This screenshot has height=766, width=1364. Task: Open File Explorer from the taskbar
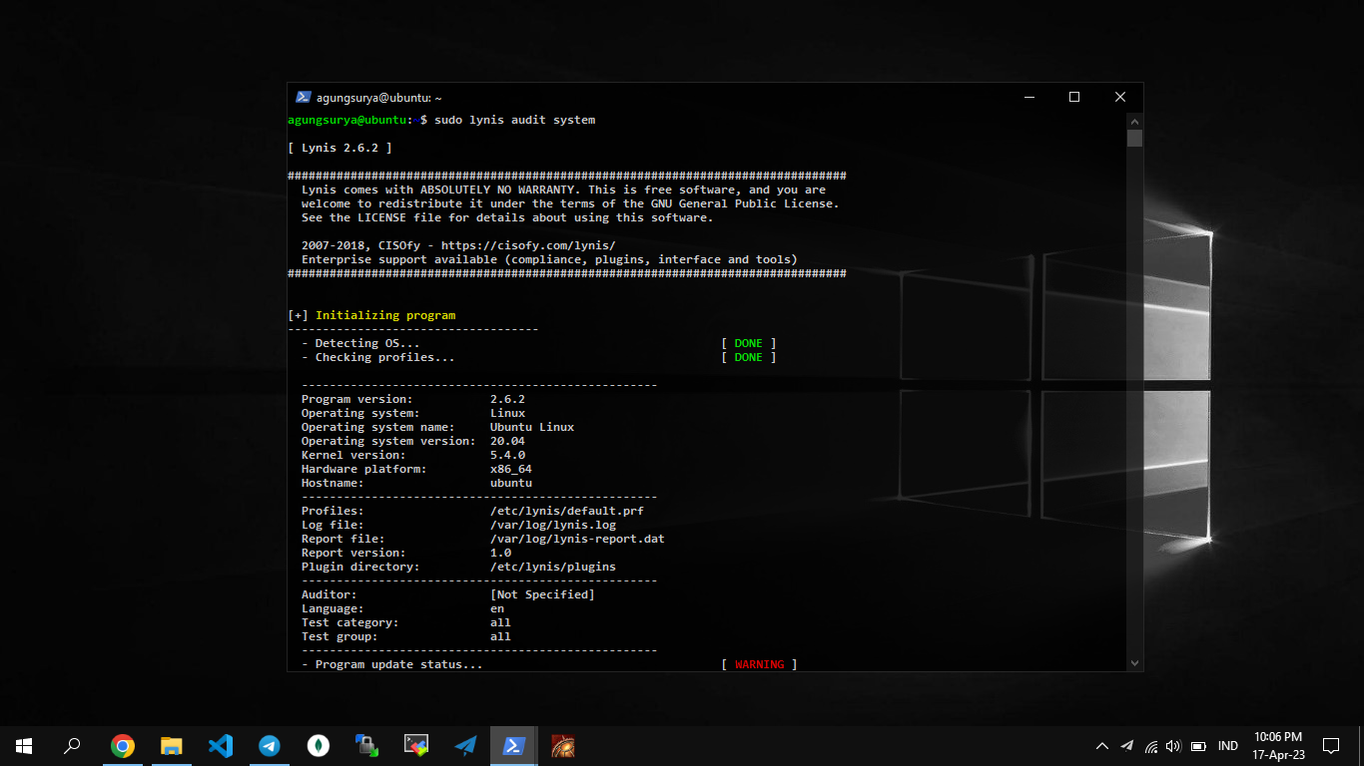[172, 745]
